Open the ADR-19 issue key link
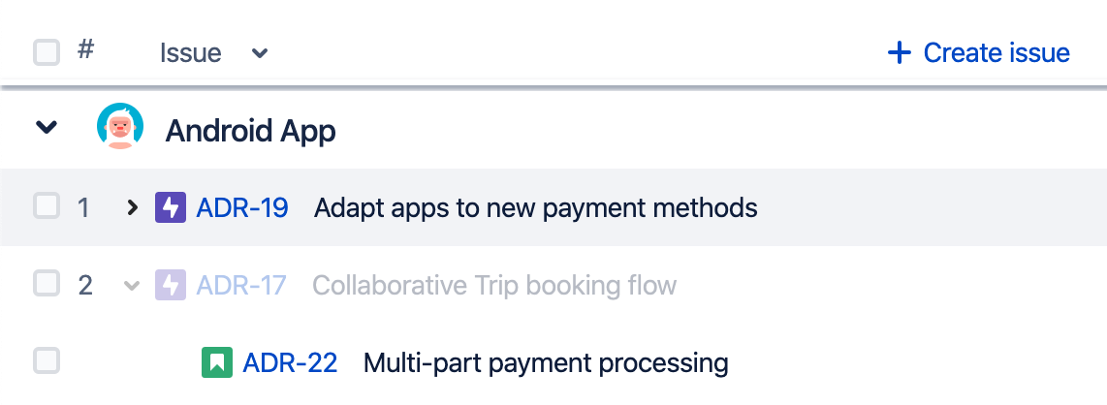The height and width of the screenshot is (405, 1107). pos(242,207)
